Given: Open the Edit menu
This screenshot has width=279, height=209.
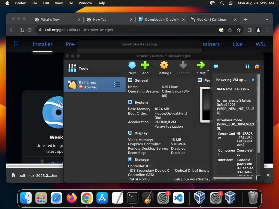Looking at the screenshot, I should [46, 3].
